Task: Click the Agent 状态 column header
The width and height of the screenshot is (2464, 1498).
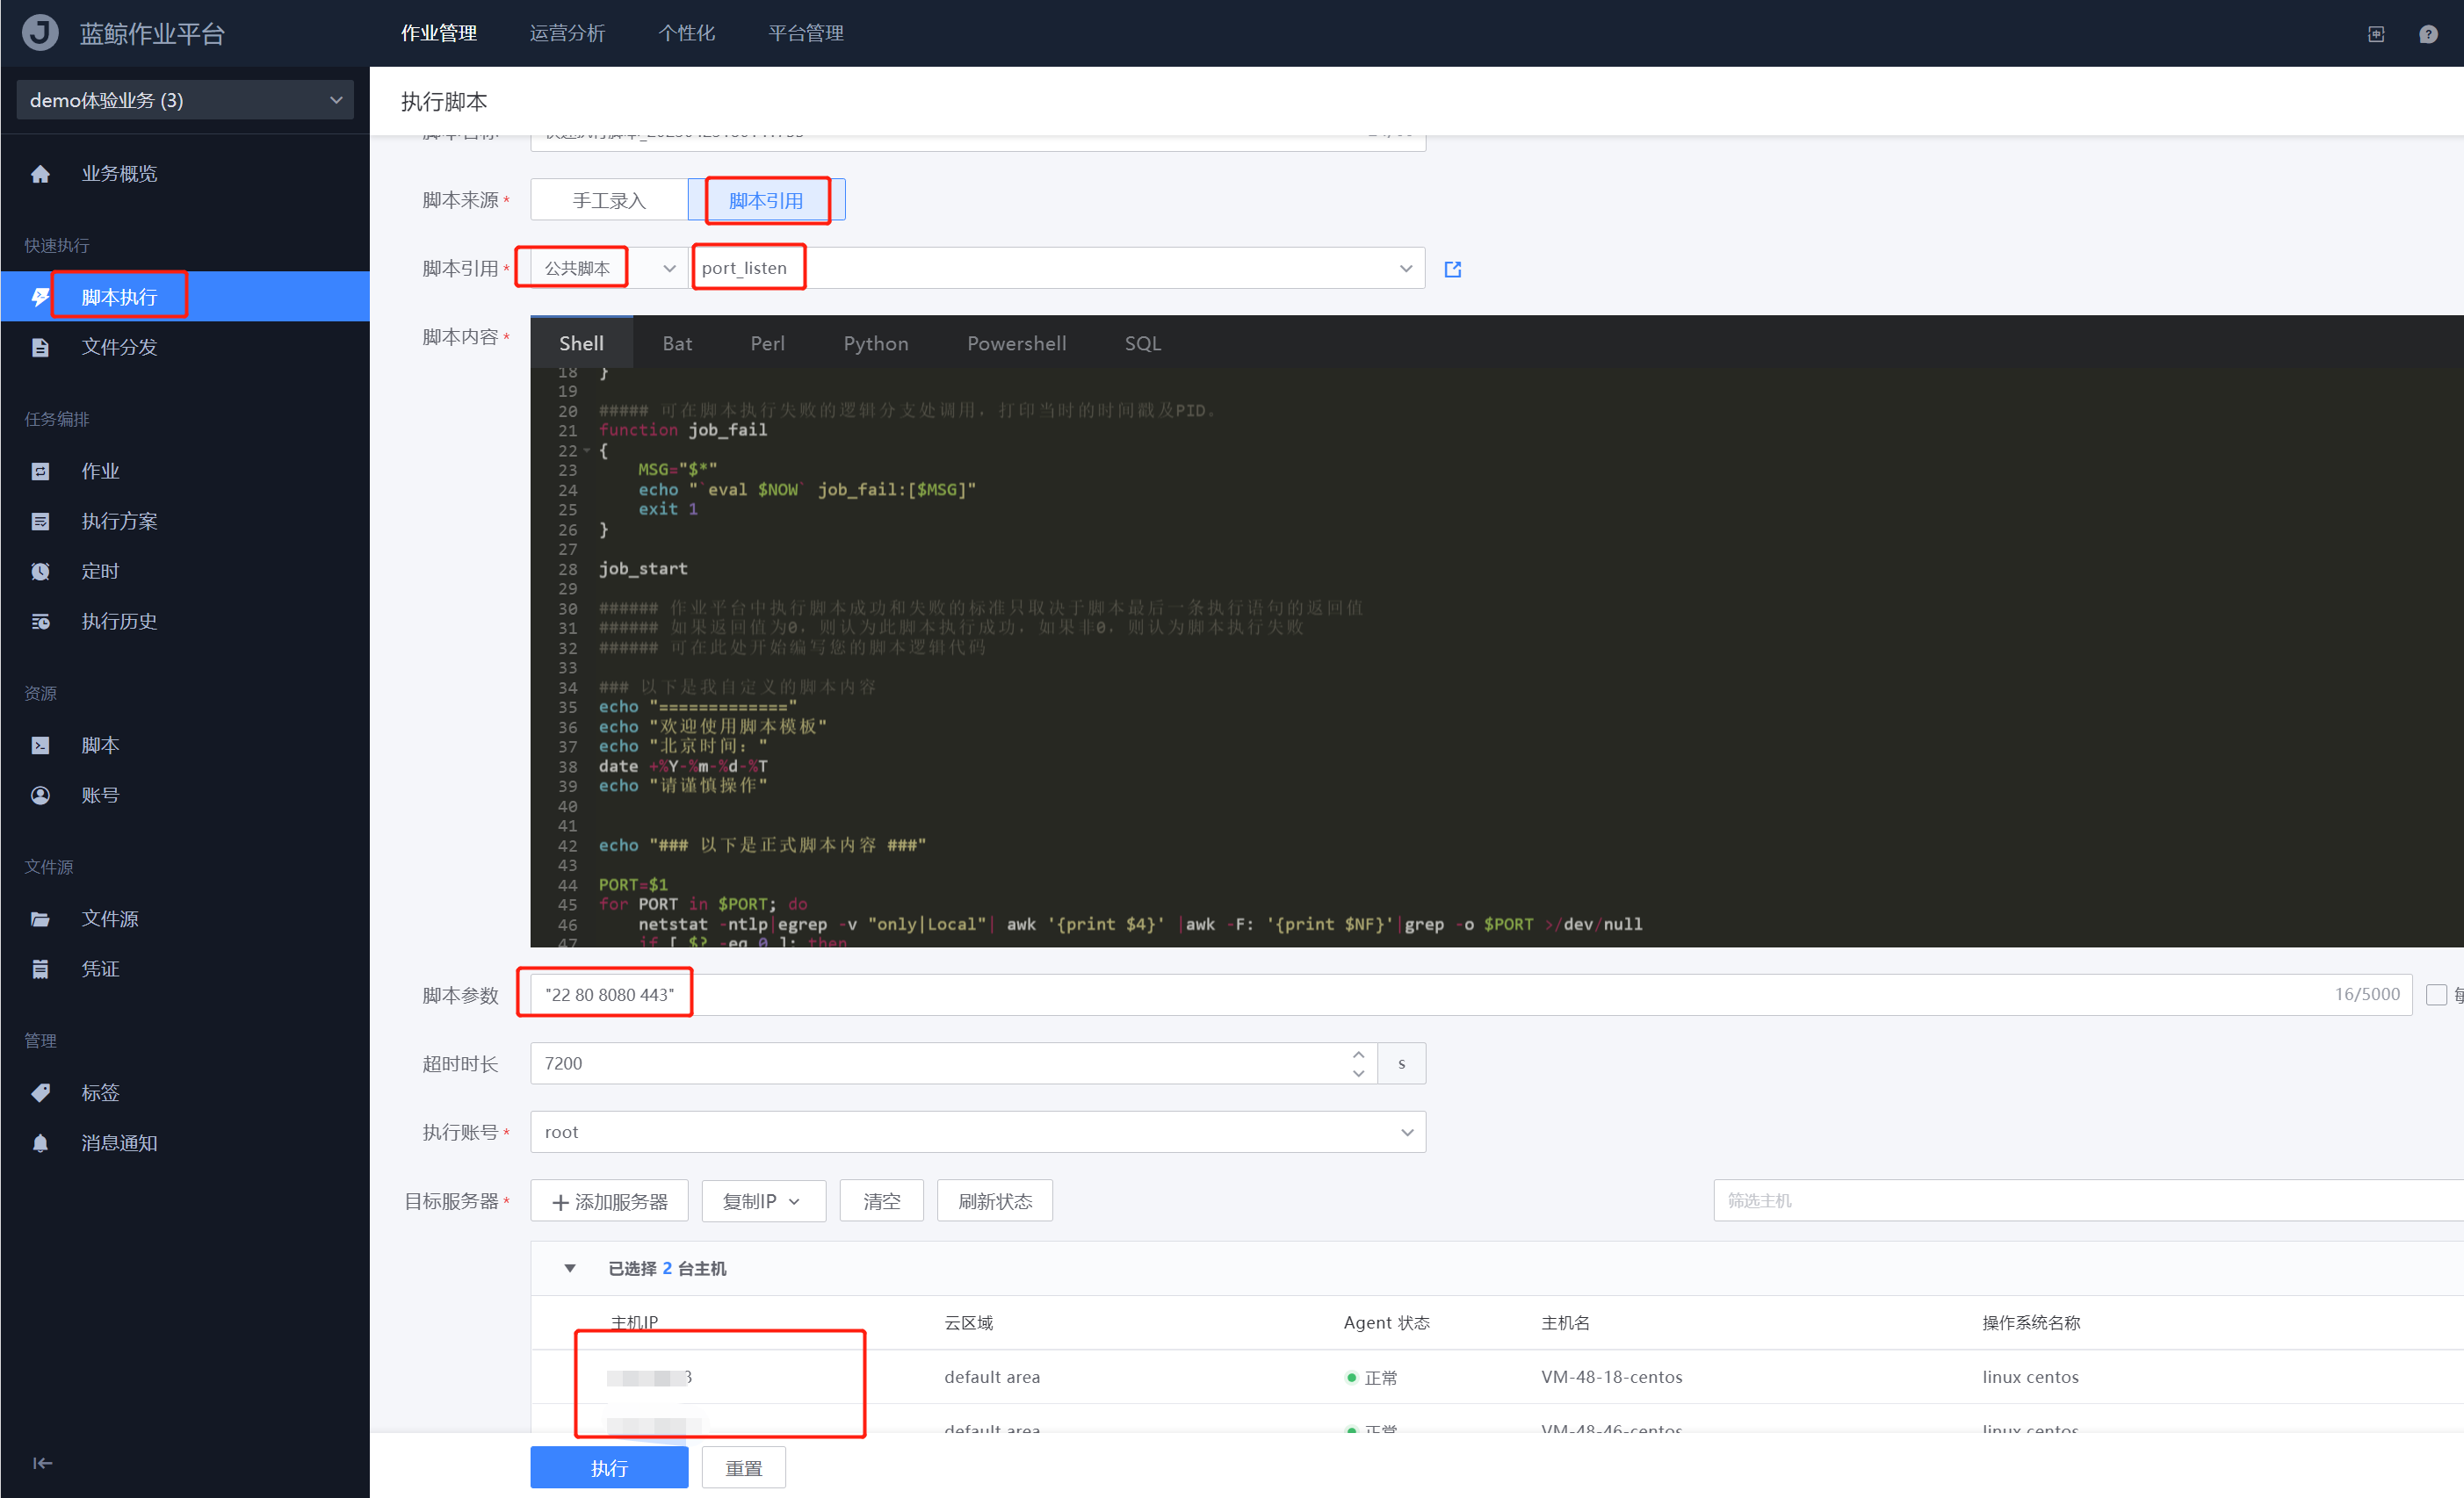Action: point(1386,1323)
